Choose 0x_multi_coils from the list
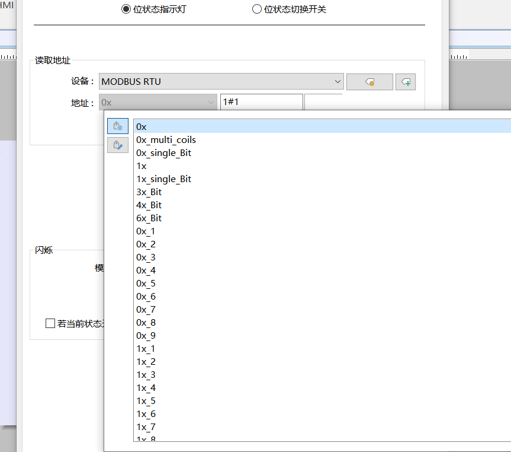 point(166,140)
